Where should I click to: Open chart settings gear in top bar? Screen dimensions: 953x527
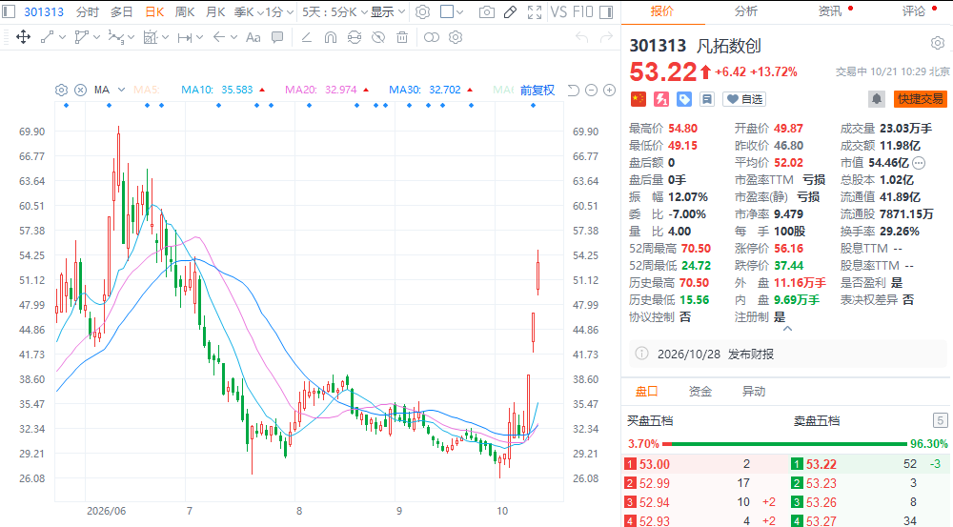[x=423, y=12]
